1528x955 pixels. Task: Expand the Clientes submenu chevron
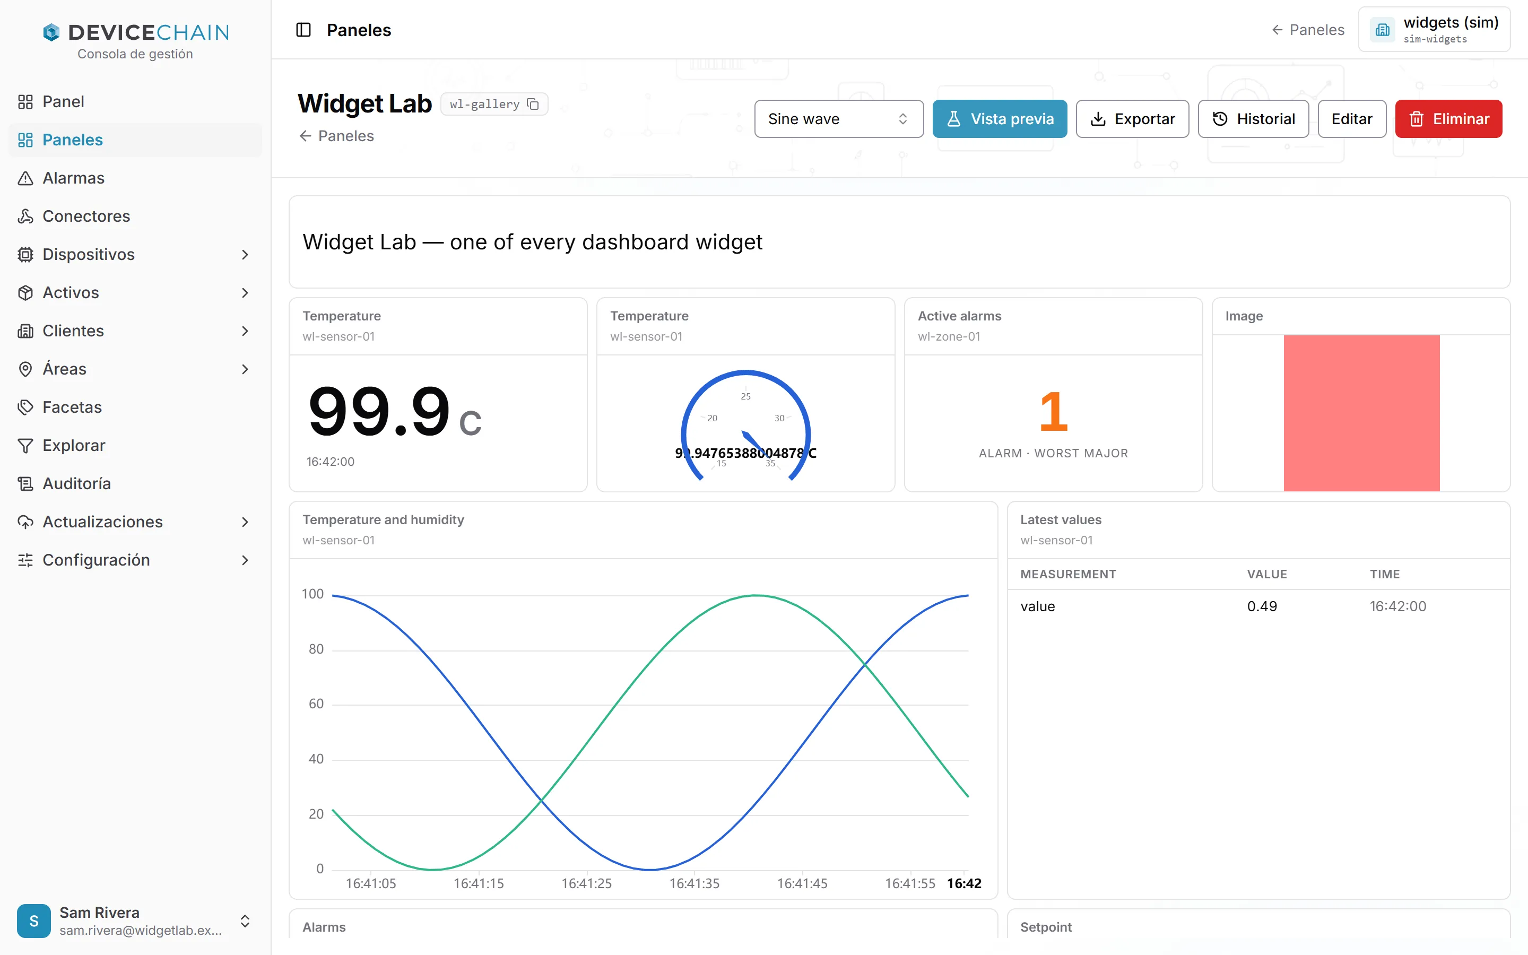pyautogui.click(x=245, y=331)
